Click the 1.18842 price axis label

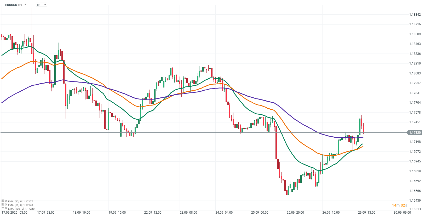pos(415,15)
